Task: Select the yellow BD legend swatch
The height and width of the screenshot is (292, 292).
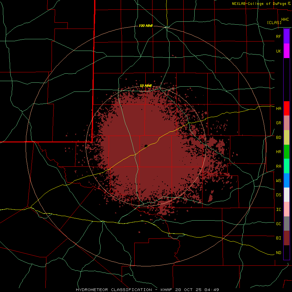Action: pyautogui.click(x=286, y=138)
